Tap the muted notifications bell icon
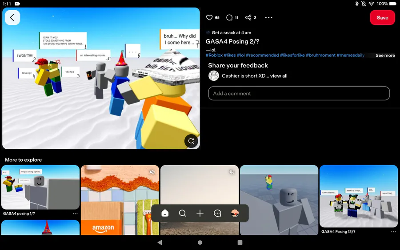Screen dimensions: 400x250 [364, 4]
